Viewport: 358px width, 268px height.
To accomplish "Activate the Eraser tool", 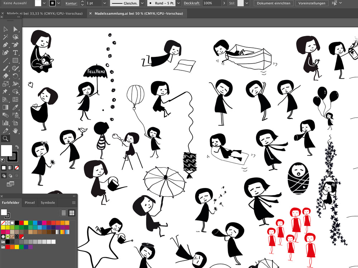I will 6,76.
